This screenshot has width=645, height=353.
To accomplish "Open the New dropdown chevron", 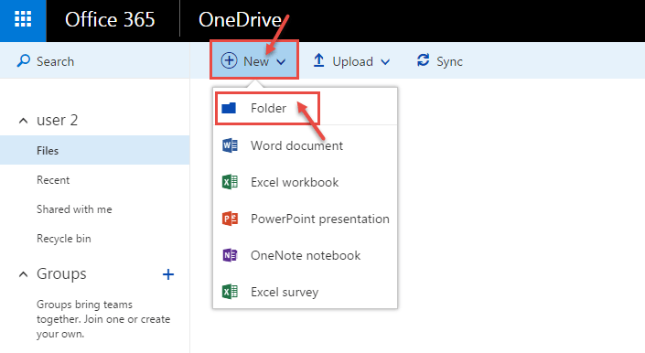I will click(x=281, y=62).
